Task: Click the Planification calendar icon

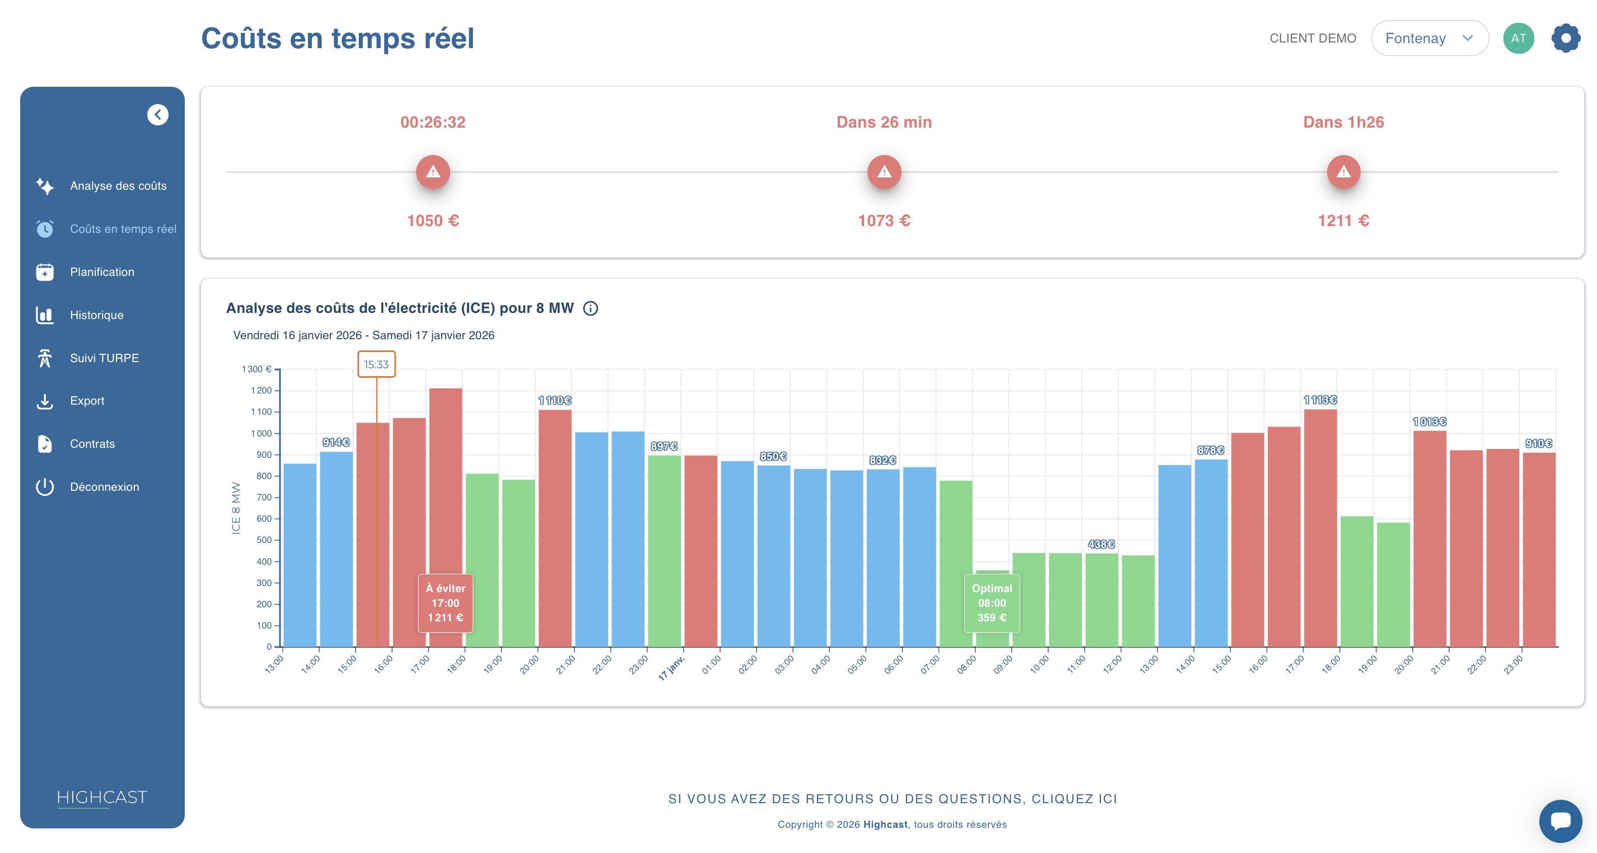Action: (45, 272)
